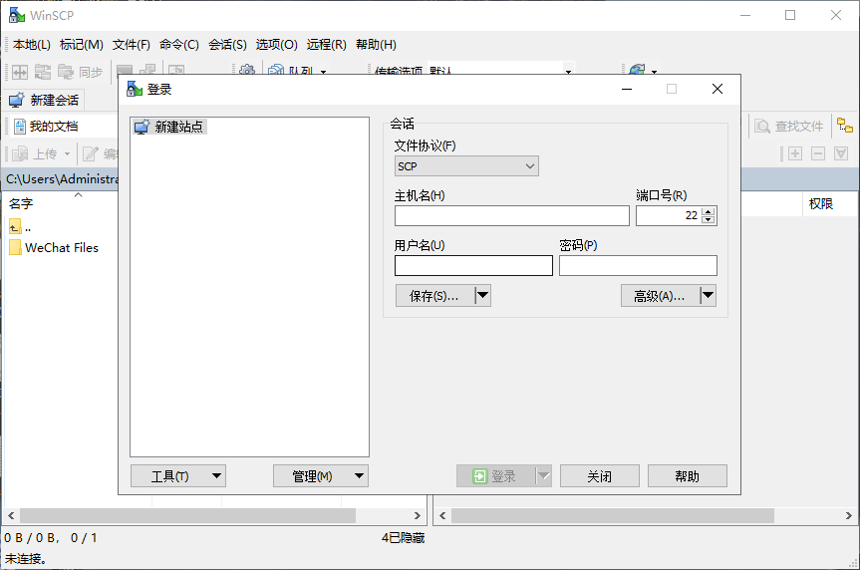The image size is (860, 570).
Task: Click the compare directories toolbar icon
Action: tap(20, 72)
